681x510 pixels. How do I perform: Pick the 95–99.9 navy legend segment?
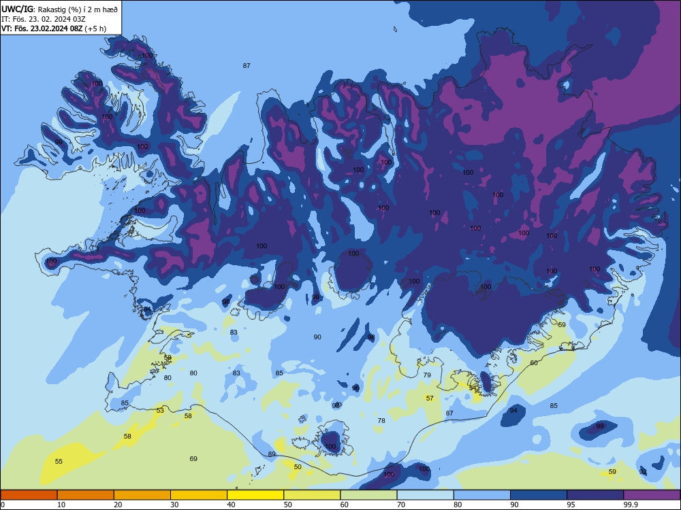click(595, 495)
